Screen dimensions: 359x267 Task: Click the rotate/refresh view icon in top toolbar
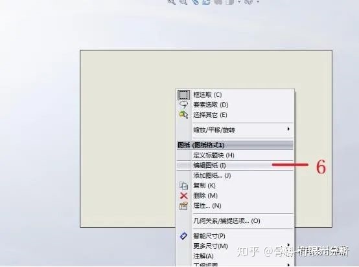pos(206,2)
